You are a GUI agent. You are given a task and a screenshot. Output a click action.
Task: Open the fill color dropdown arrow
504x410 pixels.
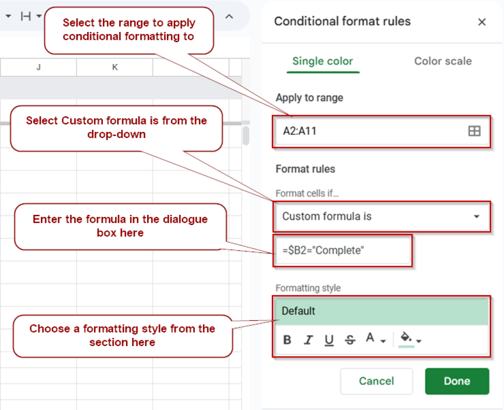tap(419, 340)
